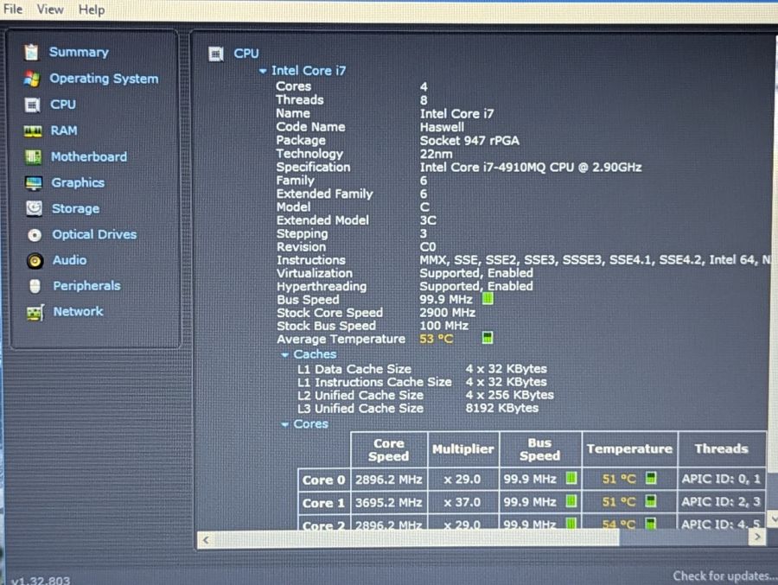Open the Storage section
The height and width of the screenshot is (585, 778).
[76, 208]
